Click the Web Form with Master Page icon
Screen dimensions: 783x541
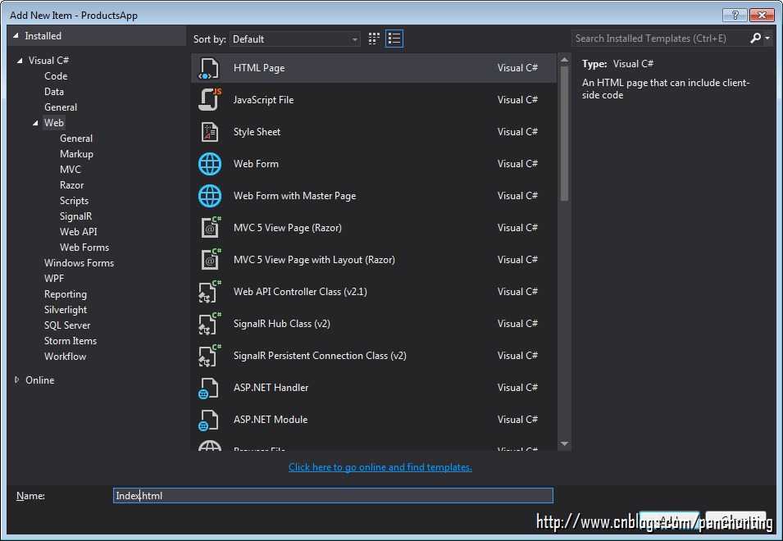click(x=209, y=196)
